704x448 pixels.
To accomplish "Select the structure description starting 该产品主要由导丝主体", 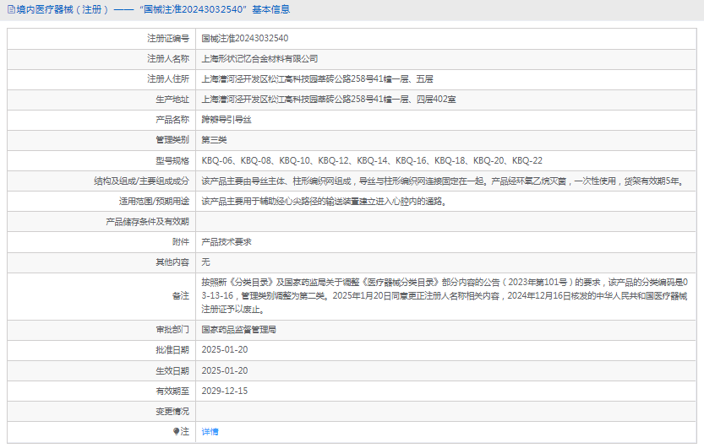I will (443, 181).
